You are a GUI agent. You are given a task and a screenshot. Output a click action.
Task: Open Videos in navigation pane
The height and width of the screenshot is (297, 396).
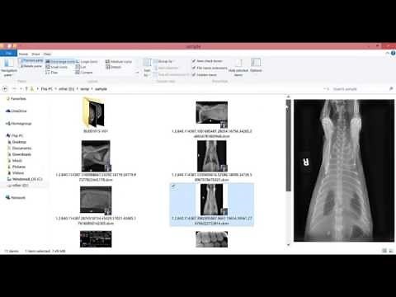pyautogui.click(x=16, y=173)
